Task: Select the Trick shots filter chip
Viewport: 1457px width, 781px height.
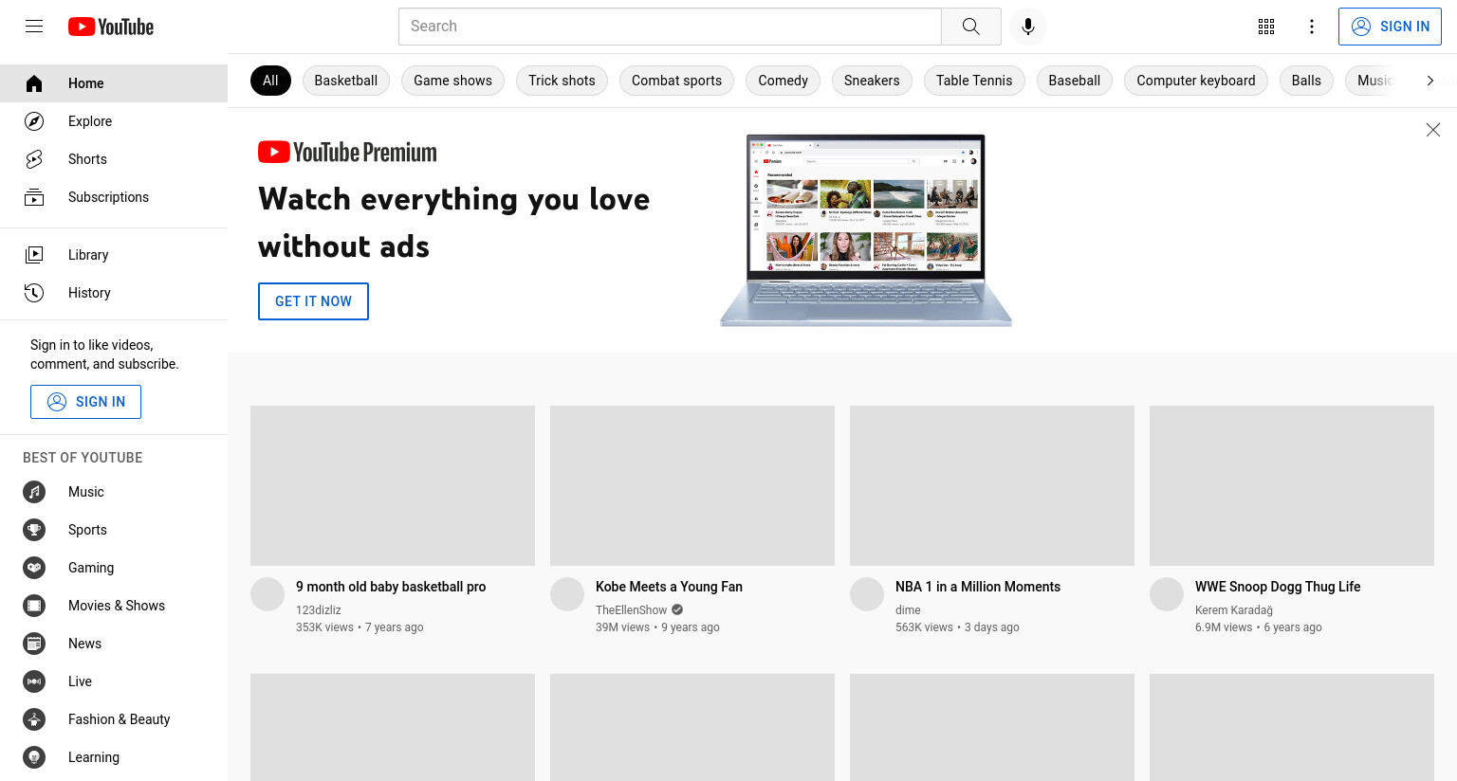Action: point(562,81)
